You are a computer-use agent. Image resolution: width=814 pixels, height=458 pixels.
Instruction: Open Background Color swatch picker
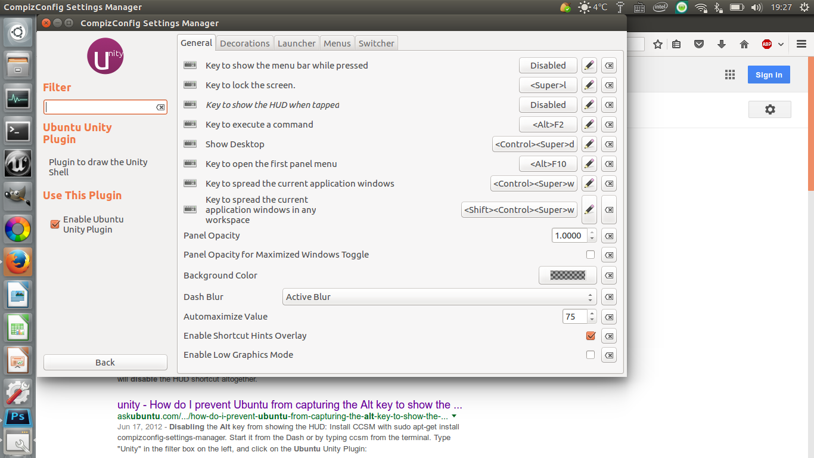pyautogui.click(x=568, y=276)
